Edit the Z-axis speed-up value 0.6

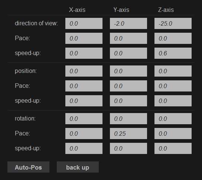tap(173, 53)
